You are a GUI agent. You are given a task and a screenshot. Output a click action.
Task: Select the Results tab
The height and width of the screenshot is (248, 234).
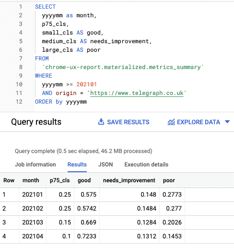tap(77, 165)
